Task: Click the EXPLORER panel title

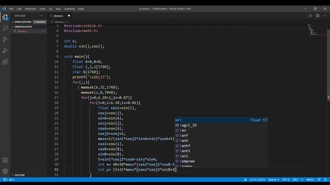Action: 20,16
